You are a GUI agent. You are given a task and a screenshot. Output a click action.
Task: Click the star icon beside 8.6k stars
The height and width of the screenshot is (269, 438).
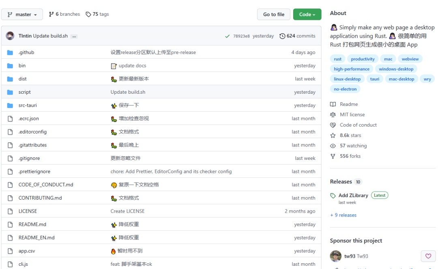334,135
